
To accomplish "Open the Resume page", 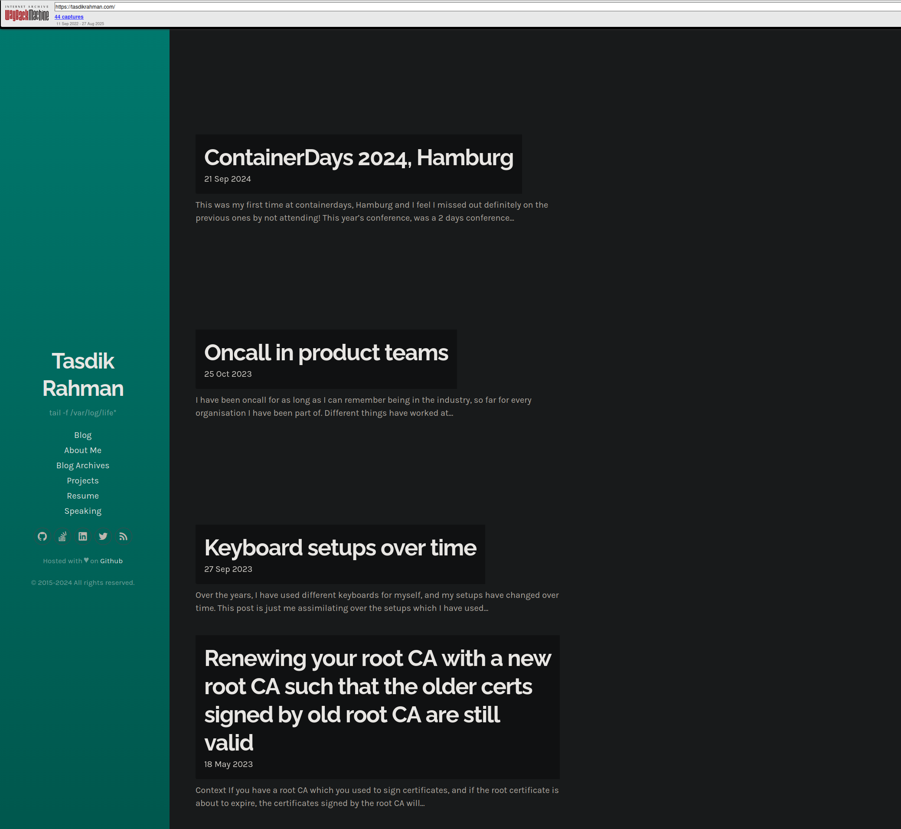I will [82, 496].
